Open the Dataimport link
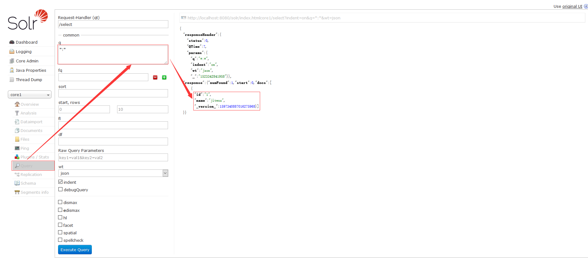Screen dimensions: 588x258 (32, 122)
